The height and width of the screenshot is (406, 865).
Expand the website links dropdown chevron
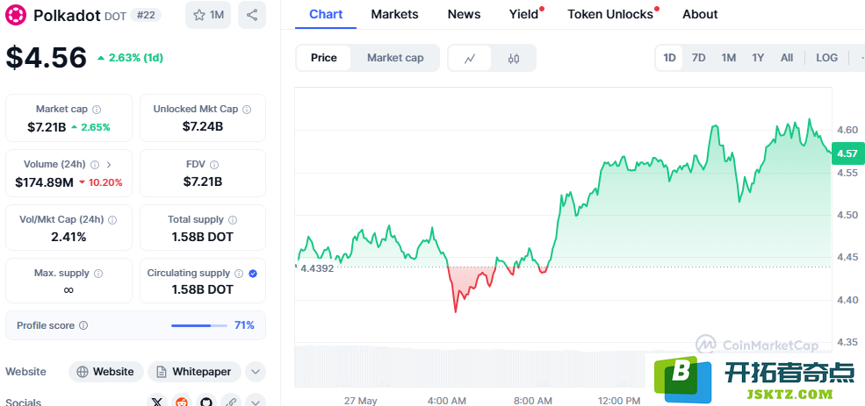click(x=255, y=372)
